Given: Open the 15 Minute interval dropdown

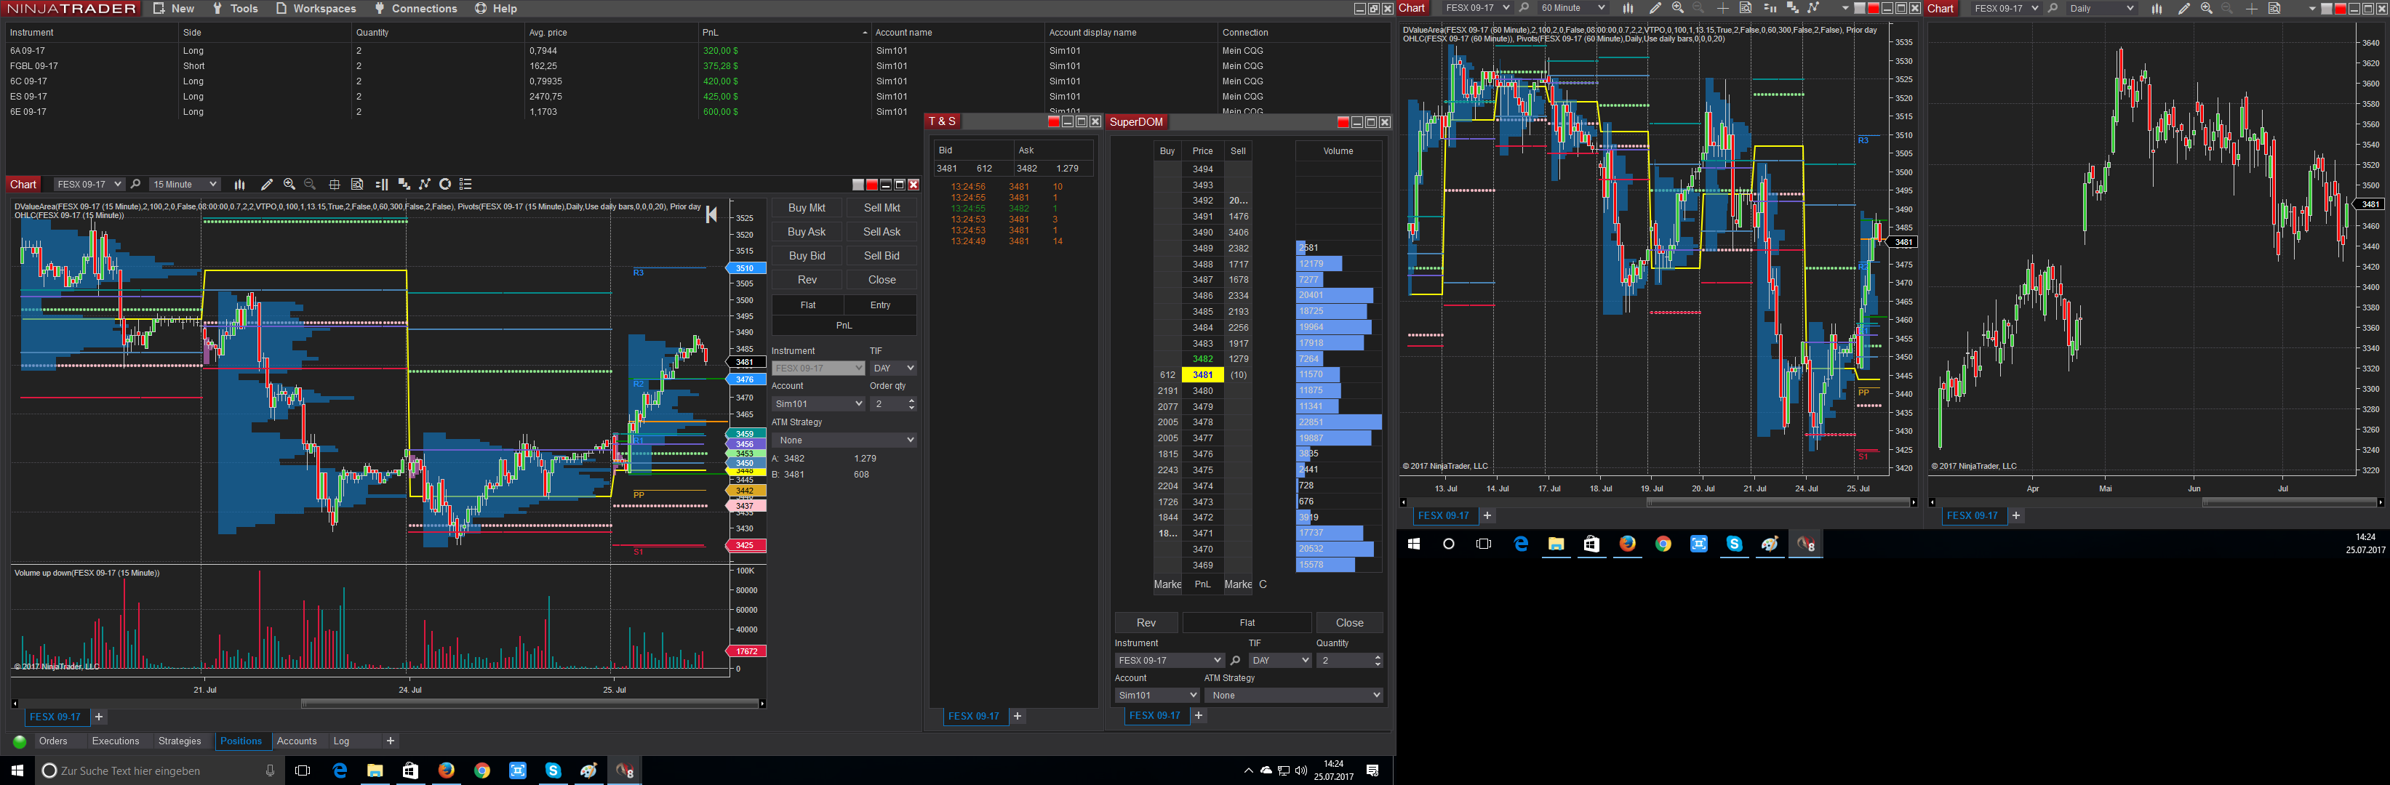Looking at the screenshot, I should click(185, 185).
